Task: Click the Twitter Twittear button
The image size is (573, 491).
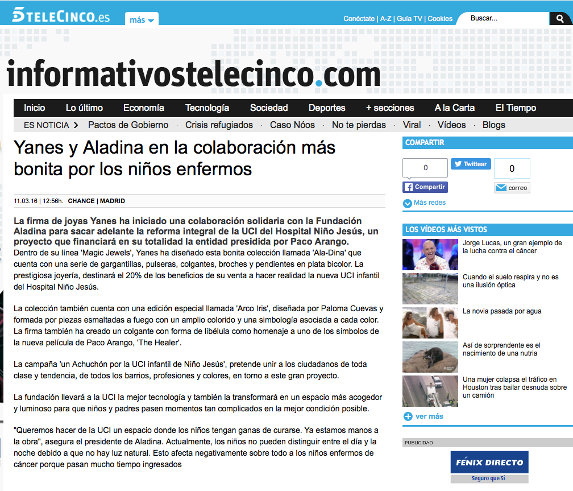Action: tap(471, 164)
